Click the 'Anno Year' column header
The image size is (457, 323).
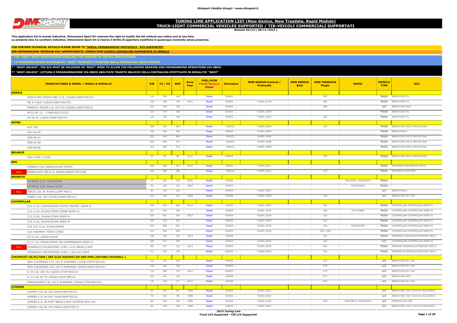[190, 84]
